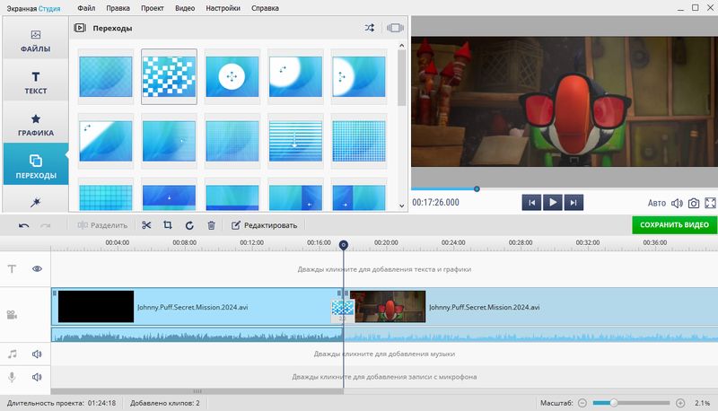Open the Авто preview quality dropdown
This screenshot has height=411, width=718.
click(657, 203)
